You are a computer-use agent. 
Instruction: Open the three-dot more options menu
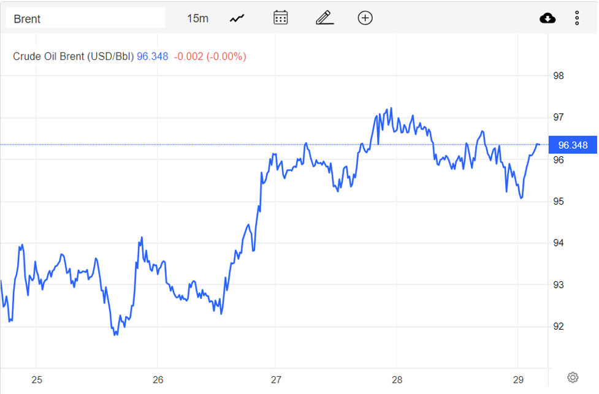(x=577, y=18)
